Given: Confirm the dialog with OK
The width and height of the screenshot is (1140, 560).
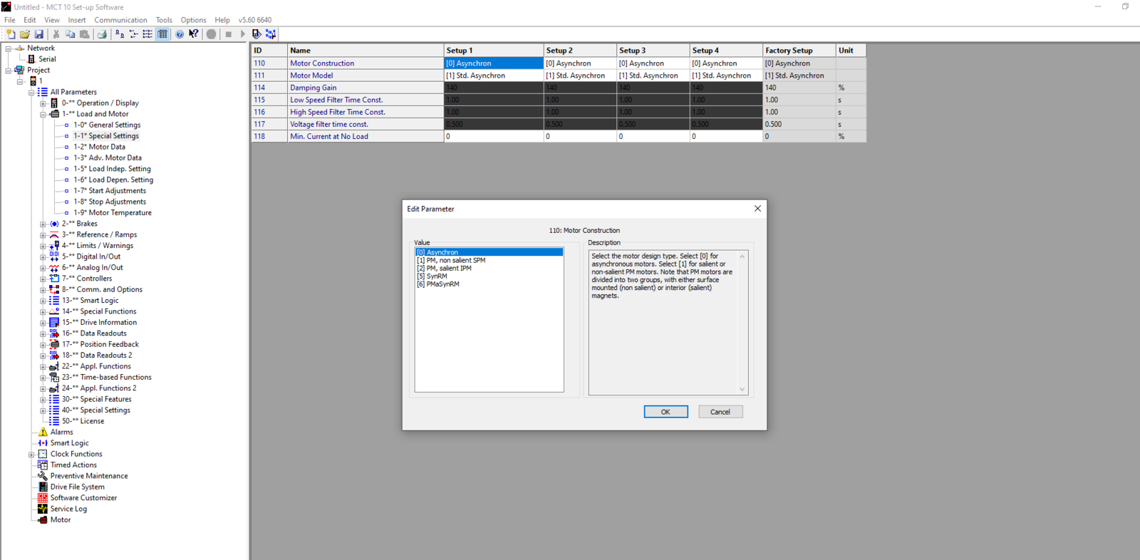Looking at the screenshot, I should pos(665,412).
